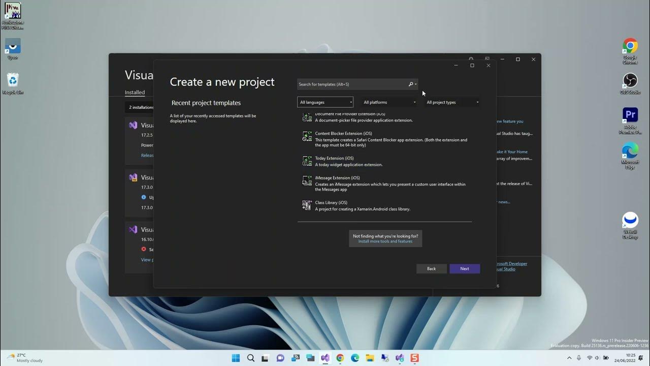Click Visual Studio Preview 17.3.0 logo in Installer

tap(133, 177)
